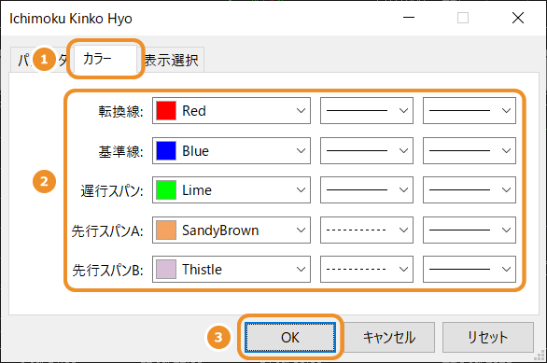Open line style dropdown for 遅行スパン

367,190
